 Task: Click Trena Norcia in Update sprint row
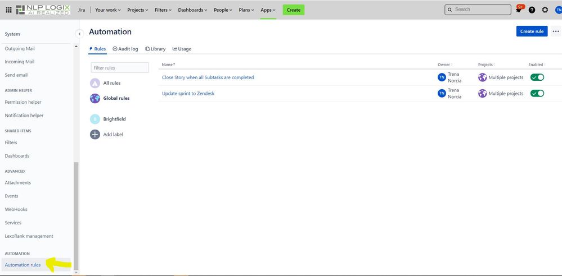pos(455,94)
